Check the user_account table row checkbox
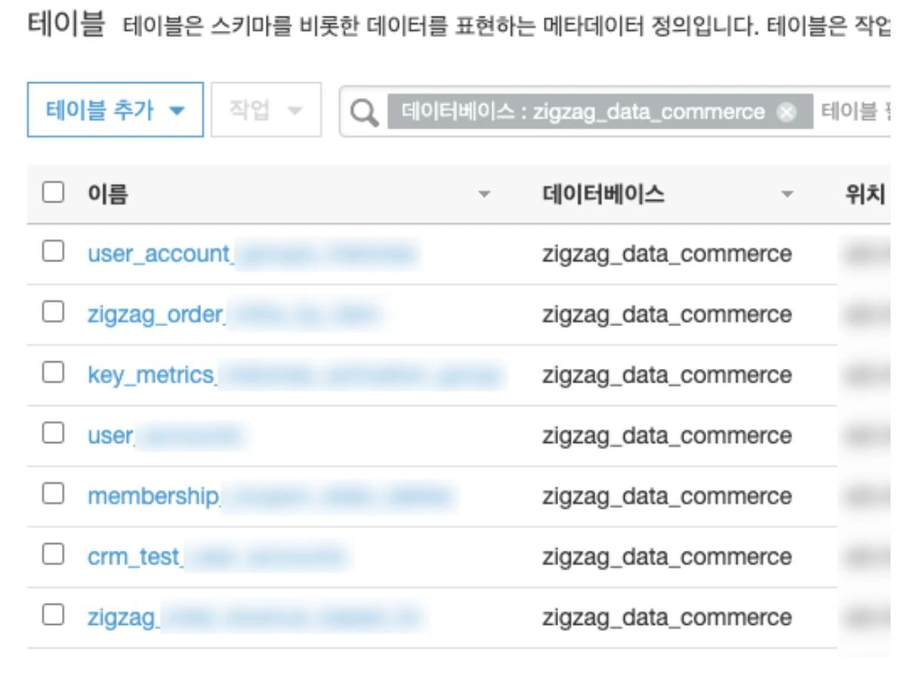923x689 pixels. [53, 251]
